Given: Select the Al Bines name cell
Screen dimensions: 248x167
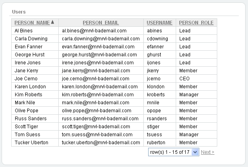Looking at the screenshot, I should 24,30.
